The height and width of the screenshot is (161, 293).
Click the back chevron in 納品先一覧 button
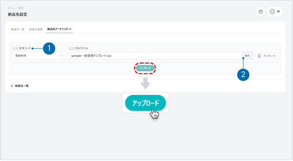pyautogui.click(x=12, y=86)
